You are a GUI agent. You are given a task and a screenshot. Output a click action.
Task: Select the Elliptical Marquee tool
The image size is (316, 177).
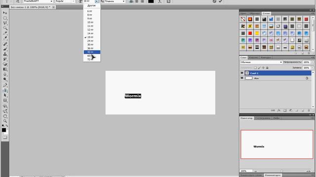click(x=5, y=18)
